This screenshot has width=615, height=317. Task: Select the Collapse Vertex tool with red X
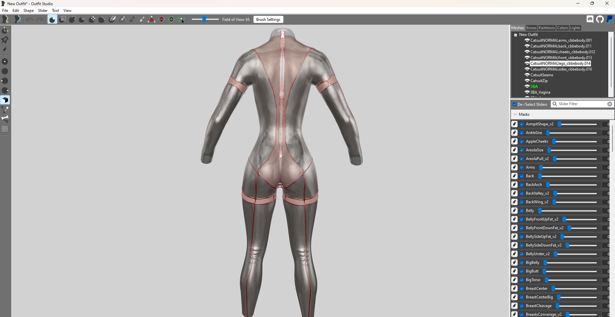pyautogui.click(x=152, y=20)
